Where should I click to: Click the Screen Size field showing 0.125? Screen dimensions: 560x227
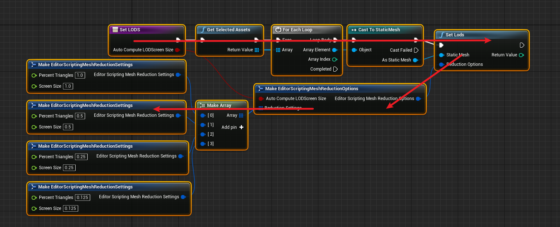71,208
